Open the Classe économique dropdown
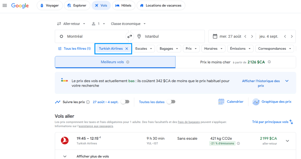 [x=128, y=24]
